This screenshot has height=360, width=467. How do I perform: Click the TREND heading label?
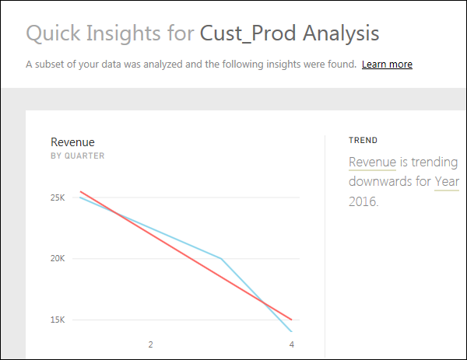[363, 141]
